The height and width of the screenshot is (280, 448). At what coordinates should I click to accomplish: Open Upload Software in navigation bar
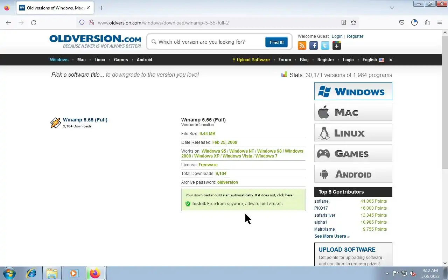click(251, 60)
